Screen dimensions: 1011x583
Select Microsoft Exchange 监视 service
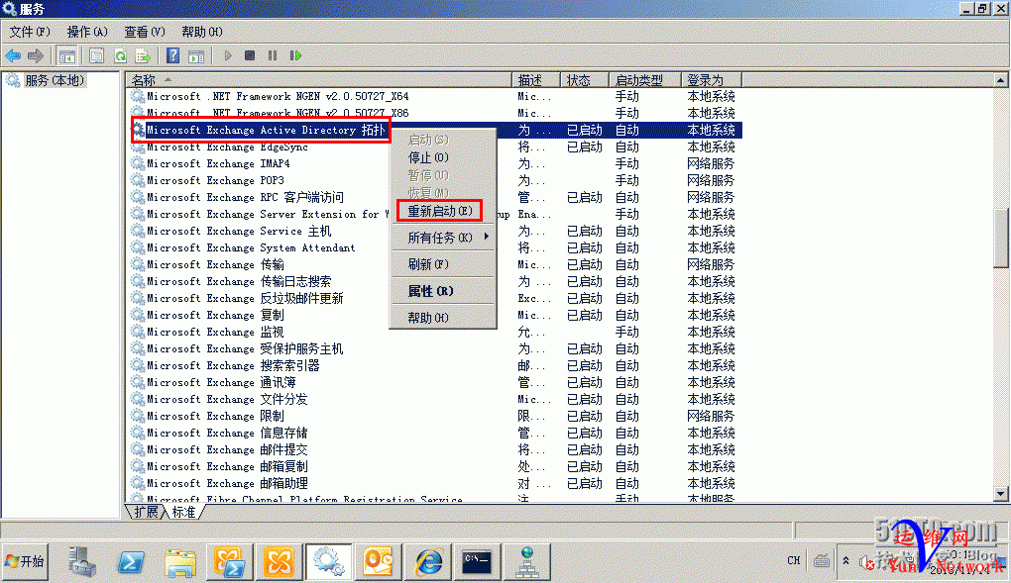pyautogui.click(x=215, y=332)
